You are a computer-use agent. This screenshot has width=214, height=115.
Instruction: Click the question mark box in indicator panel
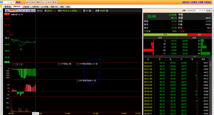pyautogui.click(x=14, y=64)
